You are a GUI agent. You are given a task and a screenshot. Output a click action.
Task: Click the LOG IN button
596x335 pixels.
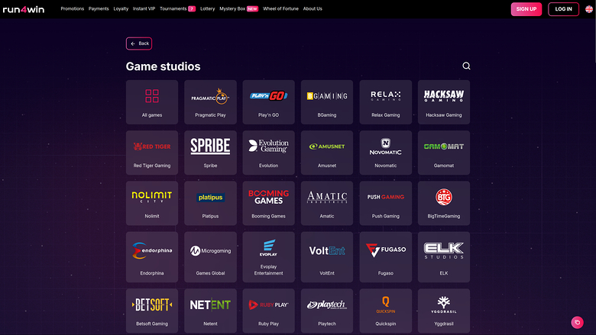tap(563, 9)
